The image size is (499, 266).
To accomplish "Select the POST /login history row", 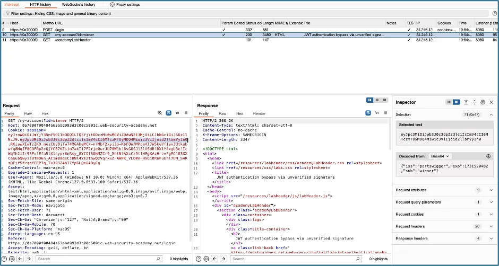I will pos(249,30).
